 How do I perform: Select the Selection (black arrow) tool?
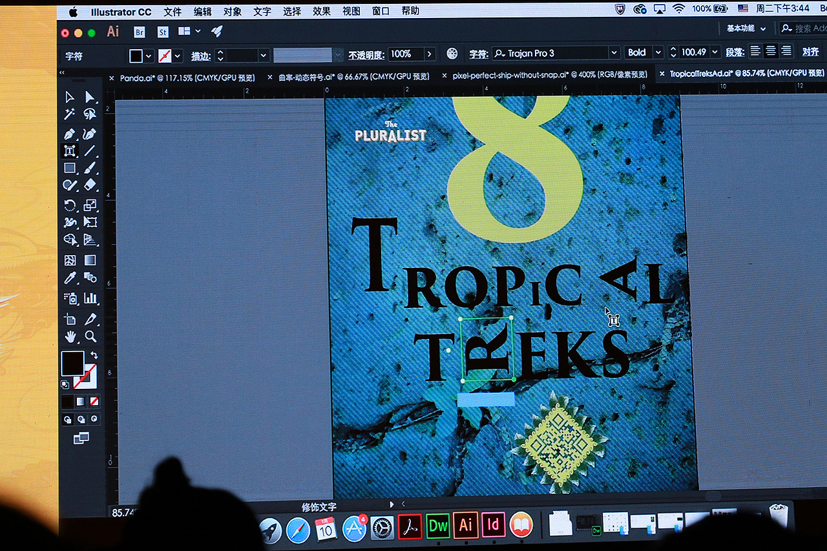coord(70,98)
